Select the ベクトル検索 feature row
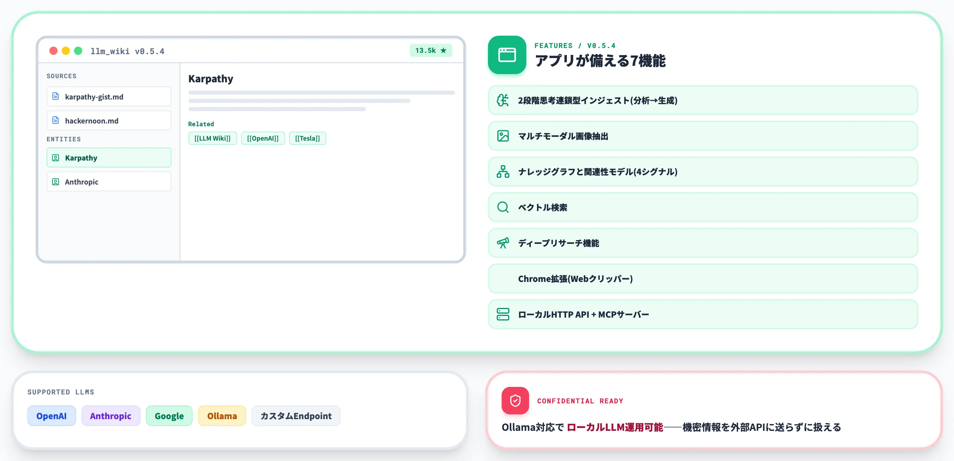954x461 pixels. pos(703,207)
